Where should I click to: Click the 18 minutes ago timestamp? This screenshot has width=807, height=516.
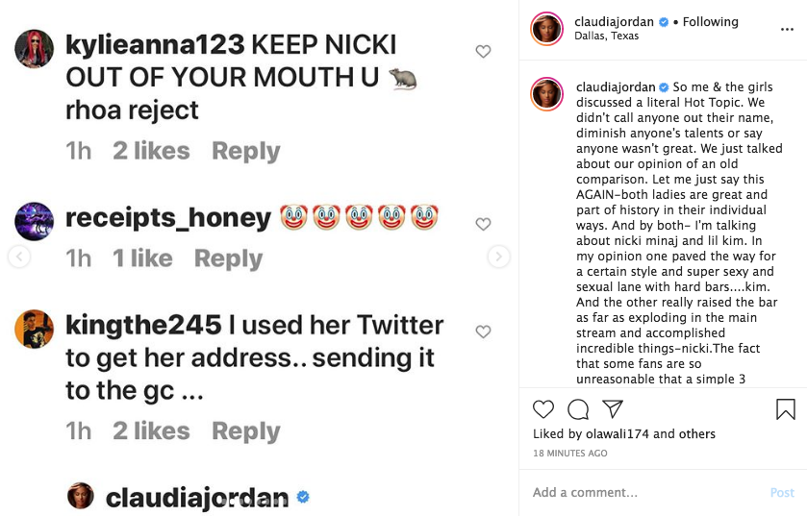(x=569, y=453)
